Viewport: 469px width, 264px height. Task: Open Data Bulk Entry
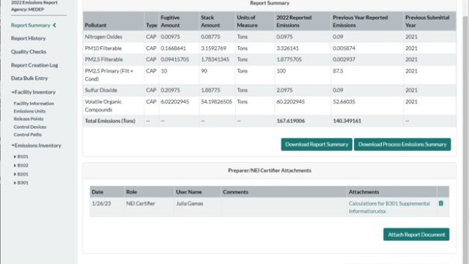click(29, 78)
